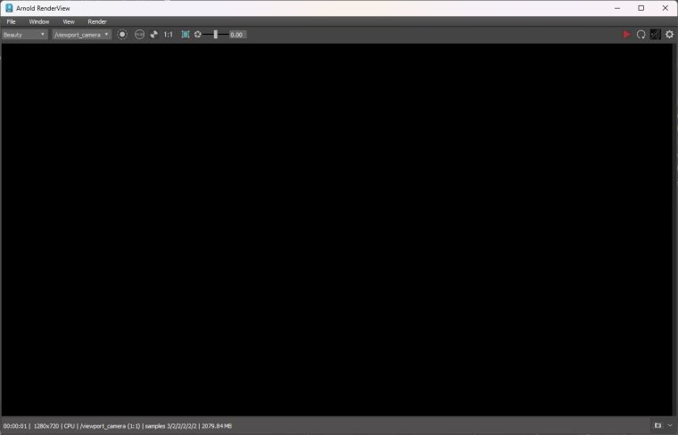Open the View menu
The image size is (678, 435).
coord(69,21)
